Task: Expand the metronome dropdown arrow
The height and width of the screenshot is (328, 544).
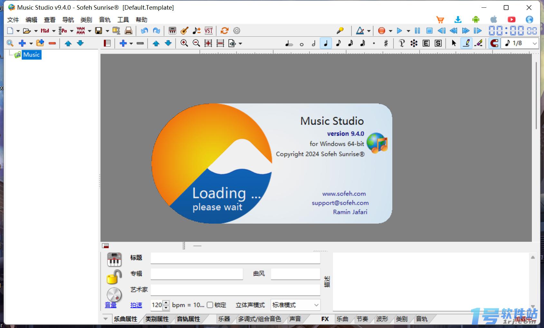Action: click(x=369, y=31)
